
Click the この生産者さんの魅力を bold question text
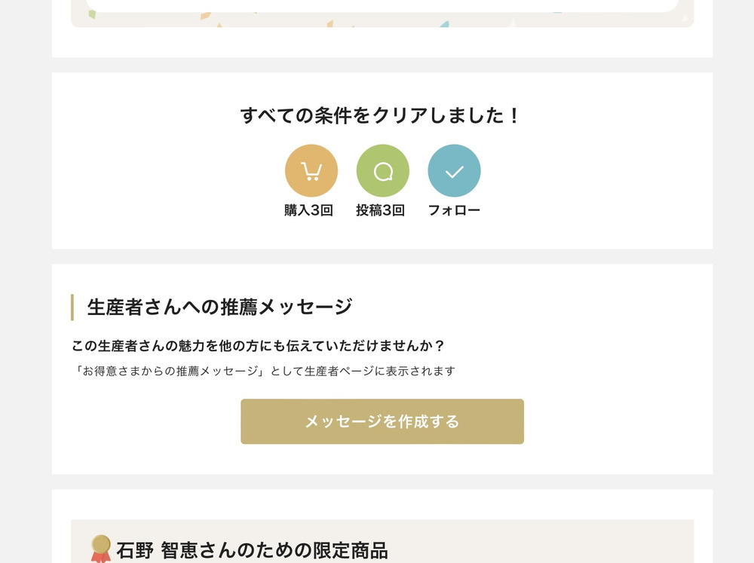coord(258,346)
